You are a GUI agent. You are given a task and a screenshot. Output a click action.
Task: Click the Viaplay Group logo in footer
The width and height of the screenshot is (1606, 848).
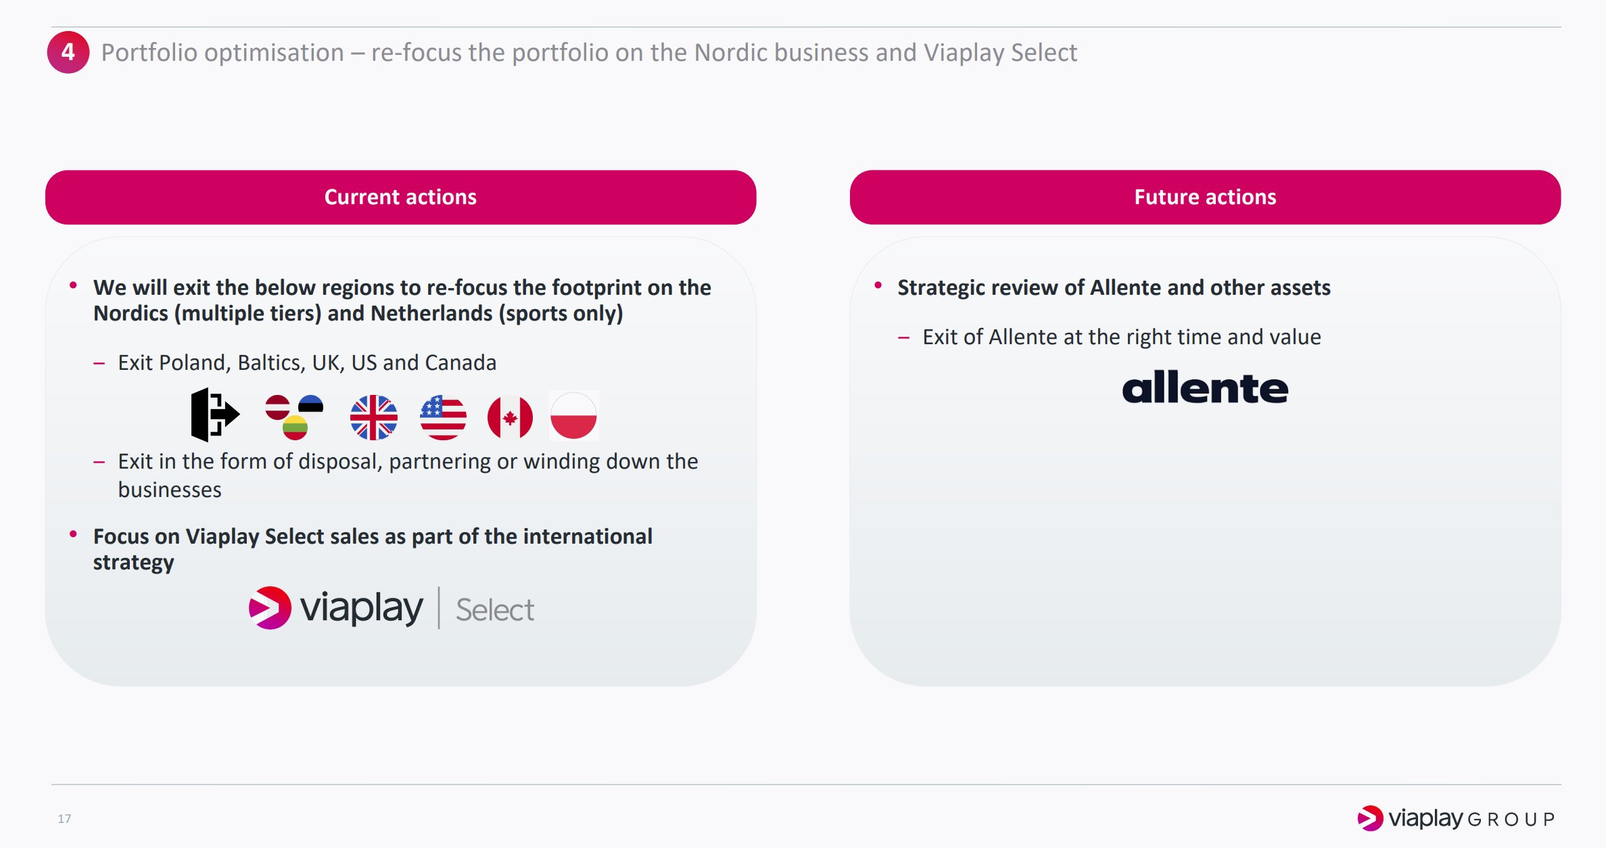(1457, 818)
